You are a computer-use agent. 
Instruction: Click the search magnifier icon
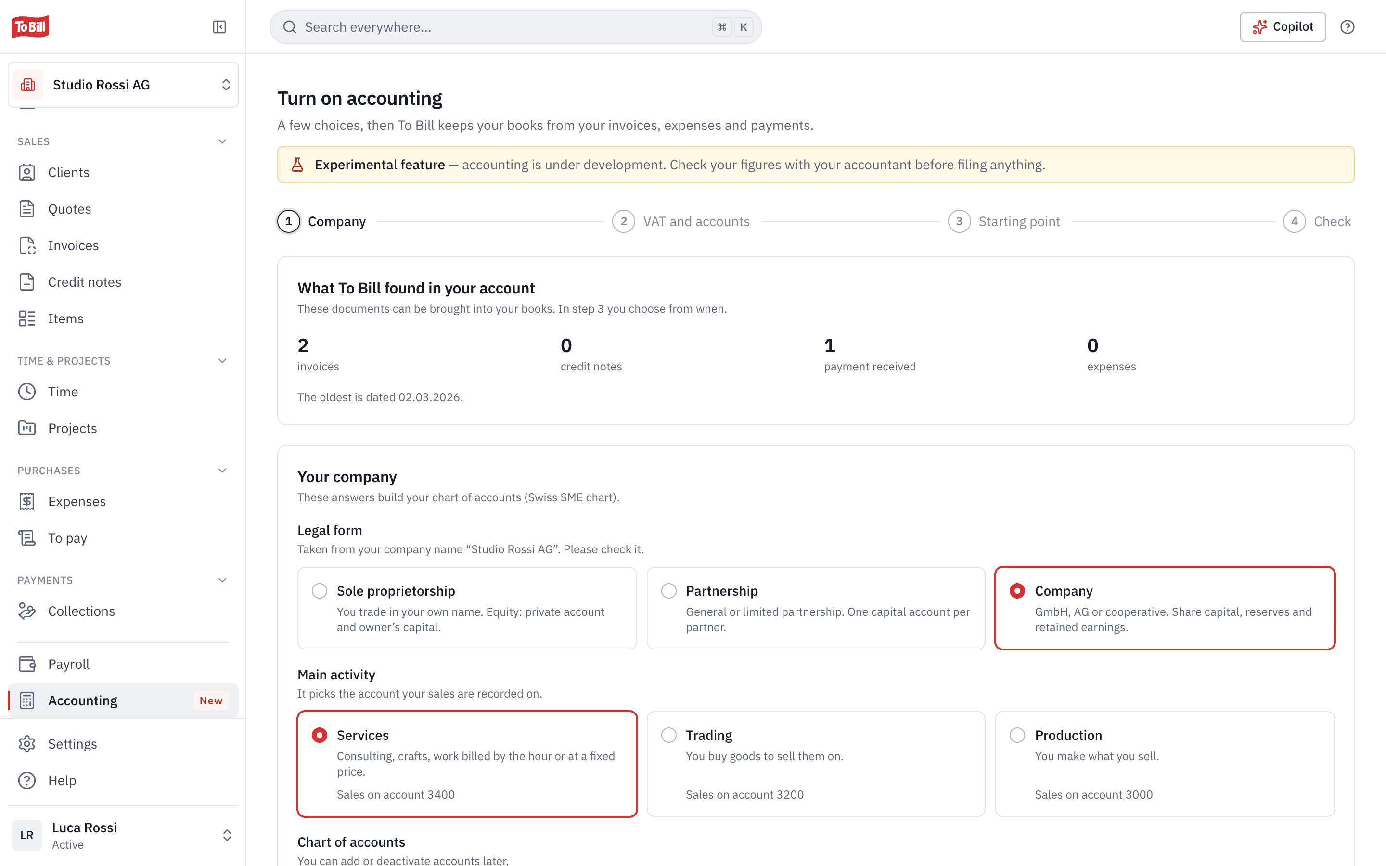click(x=290, y=27)
